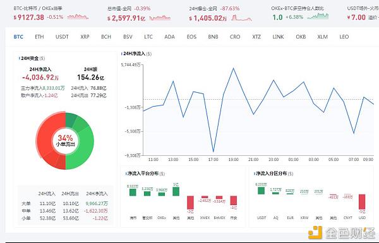Click the USDT green bar in region distribution

point(261,191)
